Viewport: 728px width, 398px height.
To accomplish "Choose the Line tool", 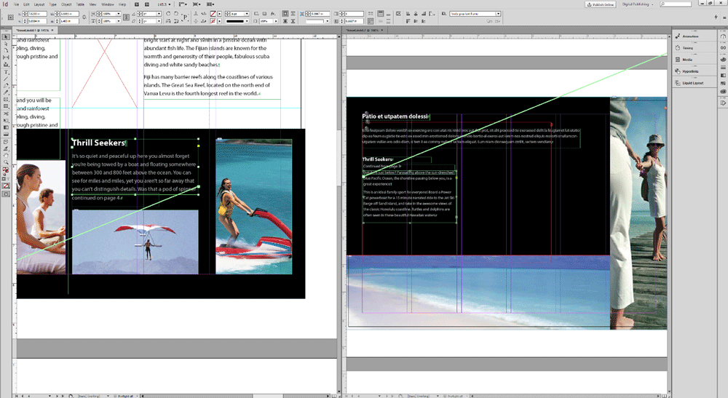I will (6, 79).
